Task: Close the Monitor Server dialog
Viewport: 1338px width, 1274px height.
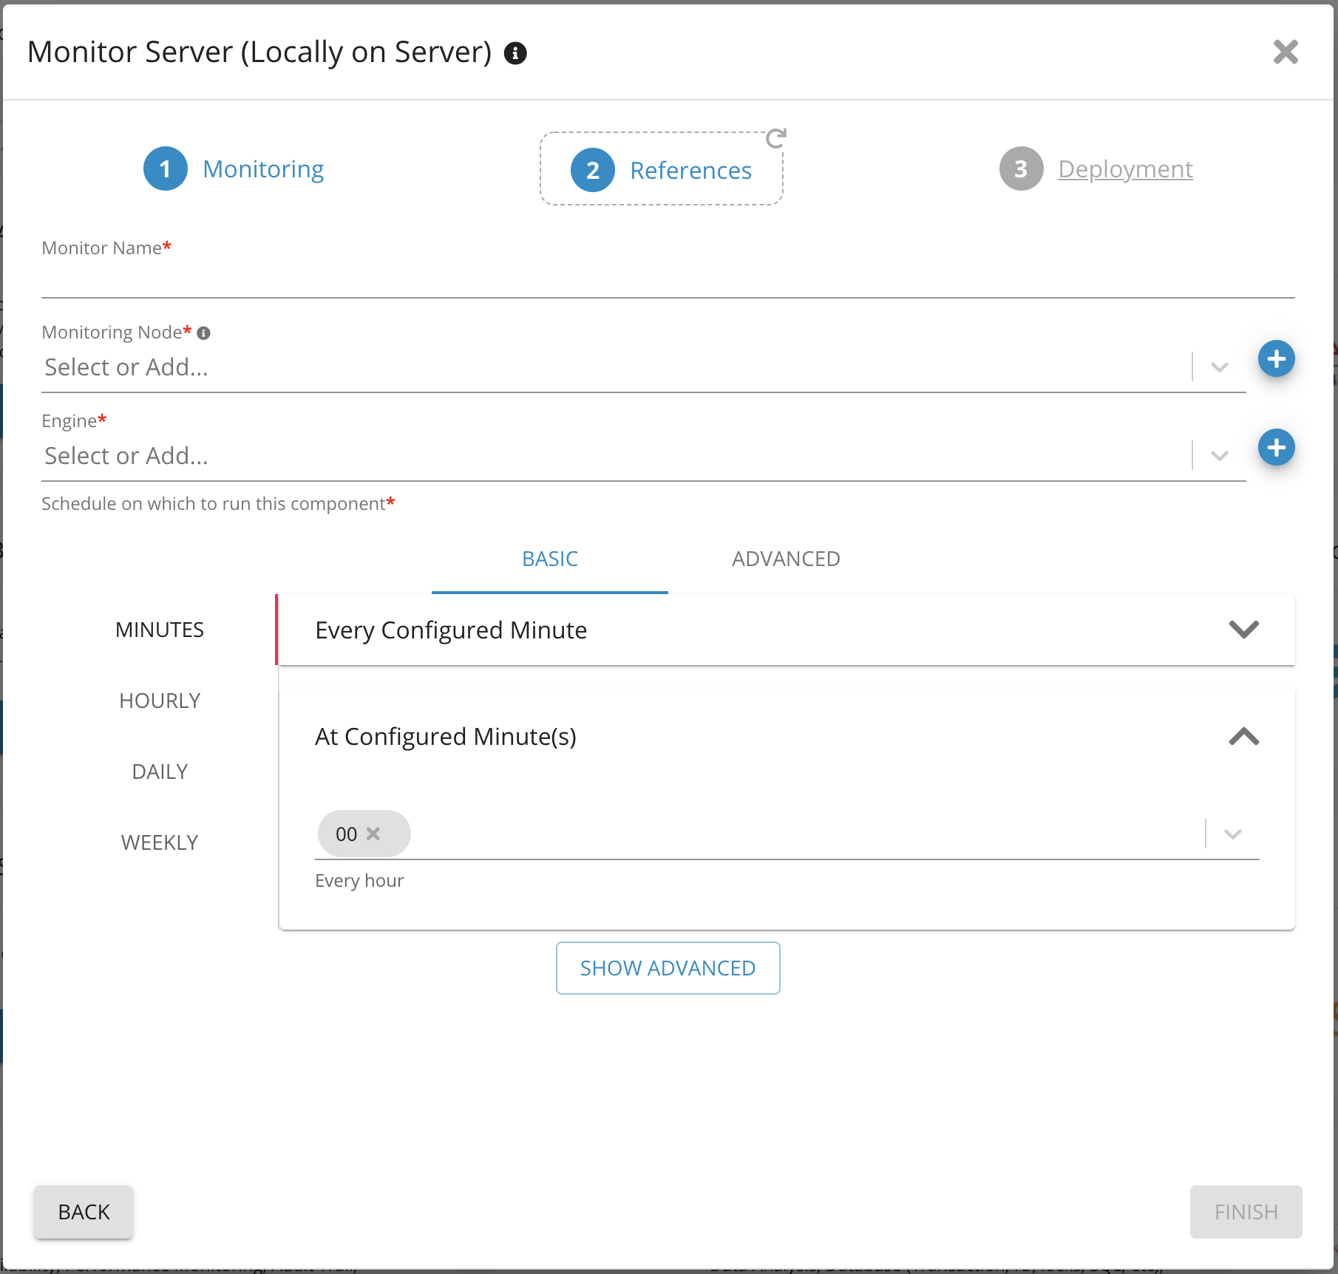Action: point(1286,52)
